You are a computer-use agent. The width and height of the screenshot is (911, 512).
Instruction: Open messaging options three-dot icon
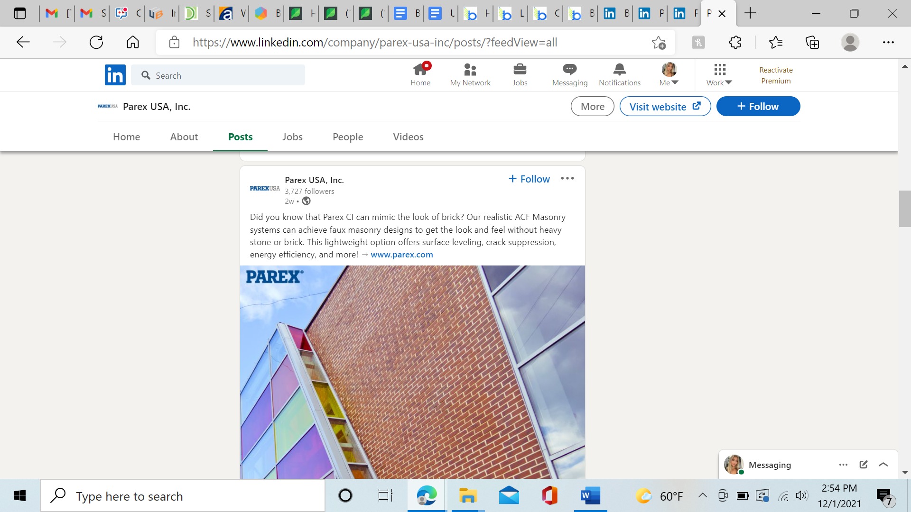click(x=843, y=465)
